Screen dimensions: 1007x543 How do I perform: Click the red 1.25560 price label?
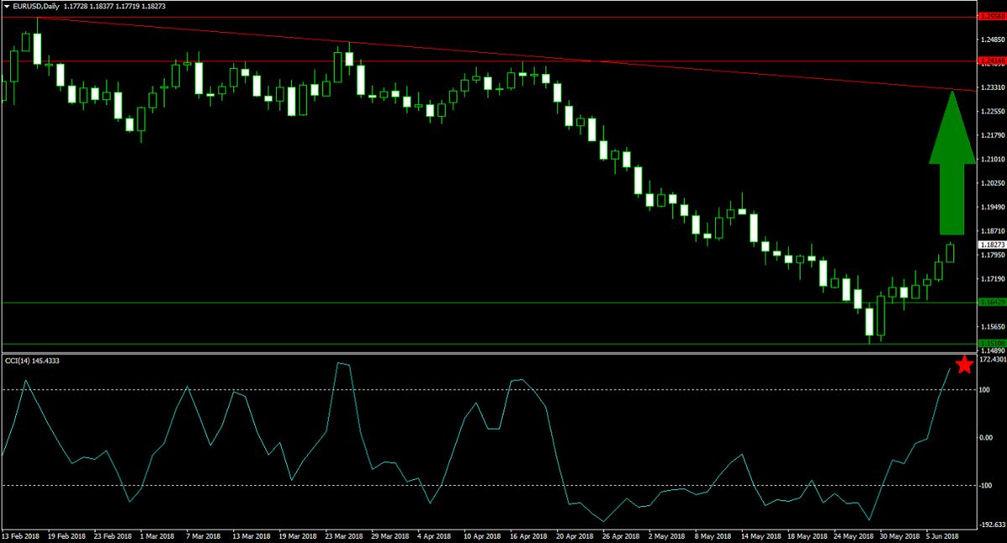click(991, 16)
